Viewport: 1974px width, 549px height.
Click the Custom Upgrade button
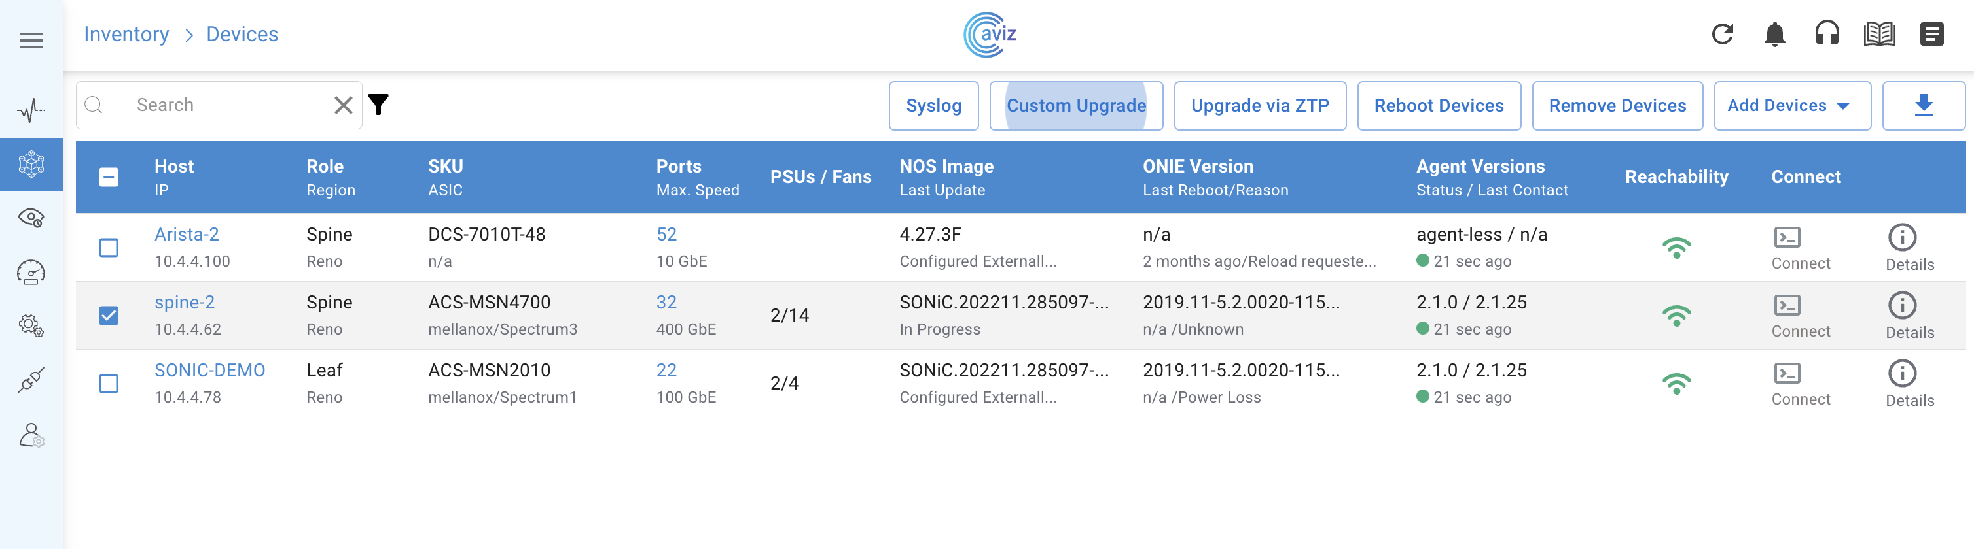[1076, 106]
